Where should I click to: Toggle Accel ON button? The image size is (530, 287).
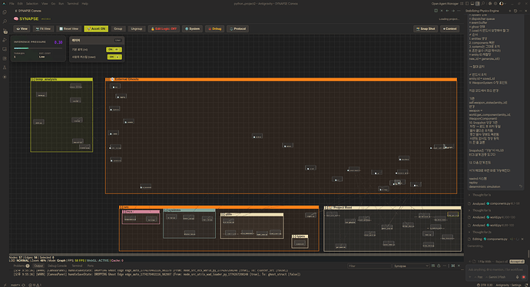click(96, 28)
